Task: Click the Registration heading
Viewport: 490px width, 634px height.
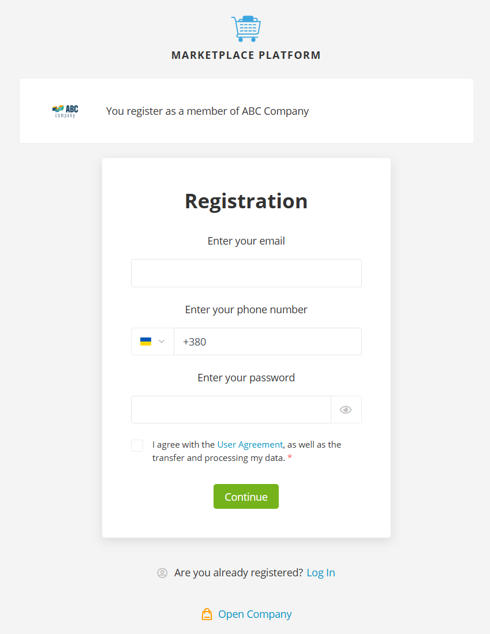Action: 246,201
